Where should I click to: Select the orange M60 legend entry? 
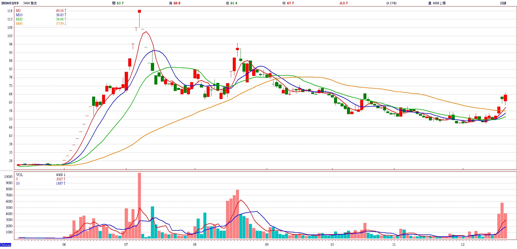[x=19, y=24]
